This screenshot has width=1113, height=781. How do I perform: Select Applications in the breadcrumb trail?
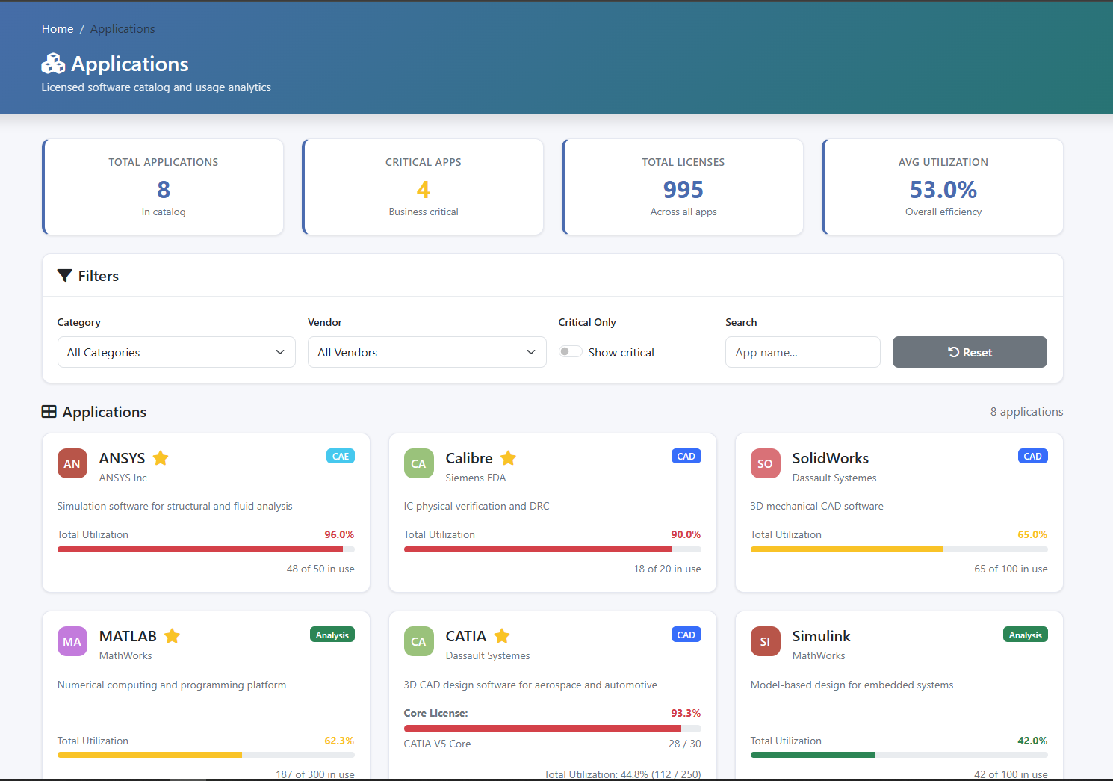[122, 28]
